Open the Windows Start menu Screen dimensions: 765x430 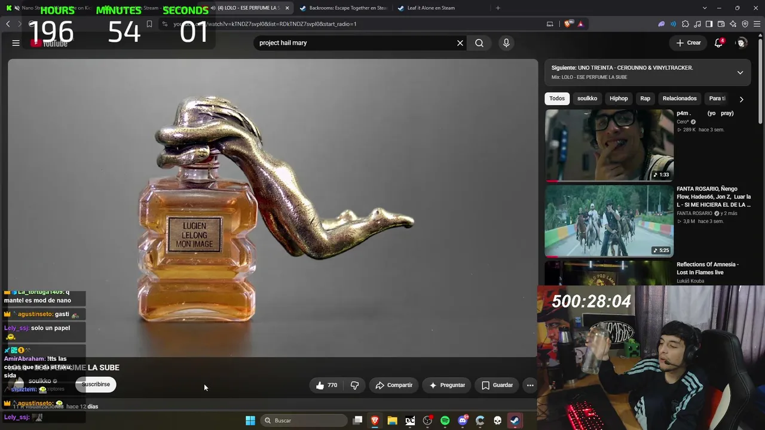(x=250, y=420)
